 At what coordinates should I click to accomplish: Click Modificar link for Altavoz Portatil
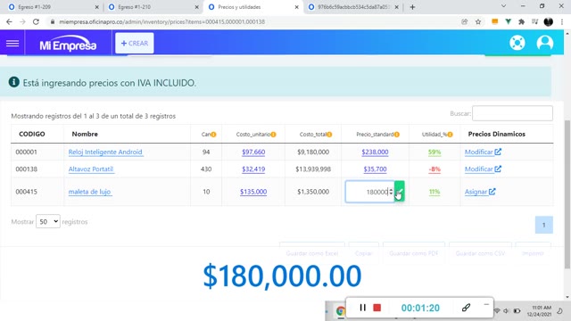point(483,169)
